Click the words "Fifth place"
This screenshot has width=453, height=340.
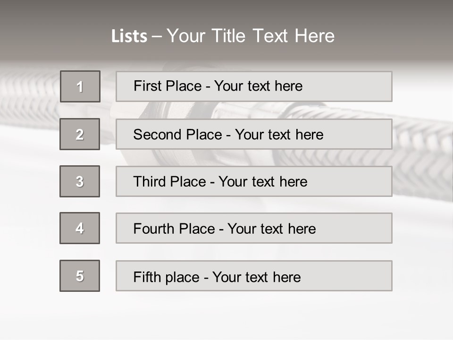(167, 277)
